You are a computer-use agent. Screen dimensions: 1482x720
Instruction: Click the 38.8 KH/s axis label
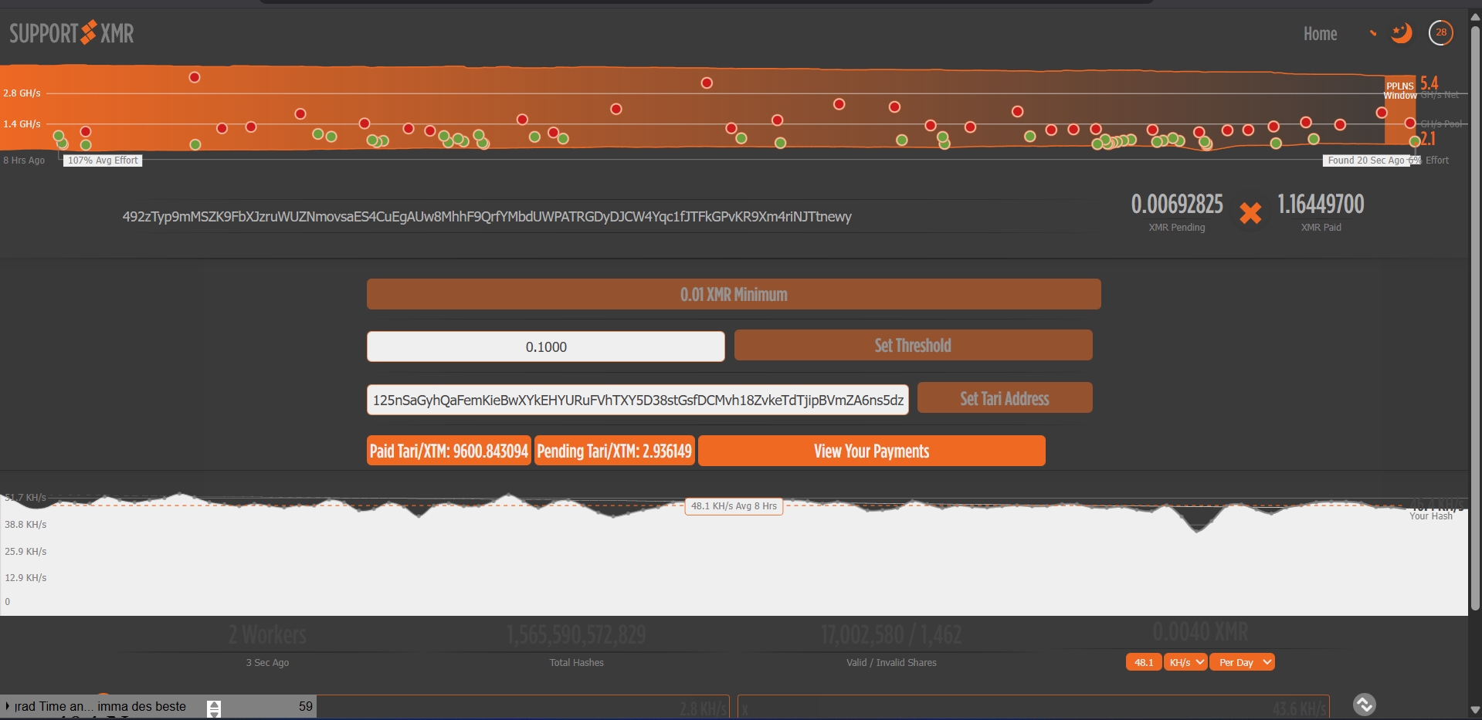click(25, 525)
